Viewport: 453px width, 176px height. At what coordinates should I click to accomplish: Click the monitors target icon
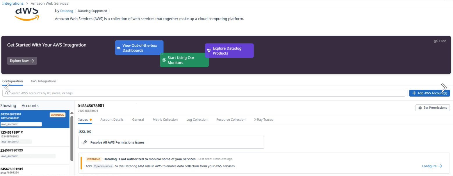point(164,60)
